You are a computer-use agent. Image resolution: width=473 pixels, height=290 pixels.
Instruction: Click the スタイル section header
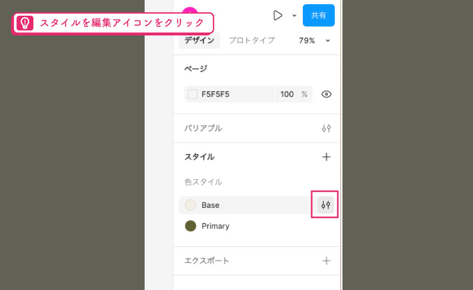point(199,157)
